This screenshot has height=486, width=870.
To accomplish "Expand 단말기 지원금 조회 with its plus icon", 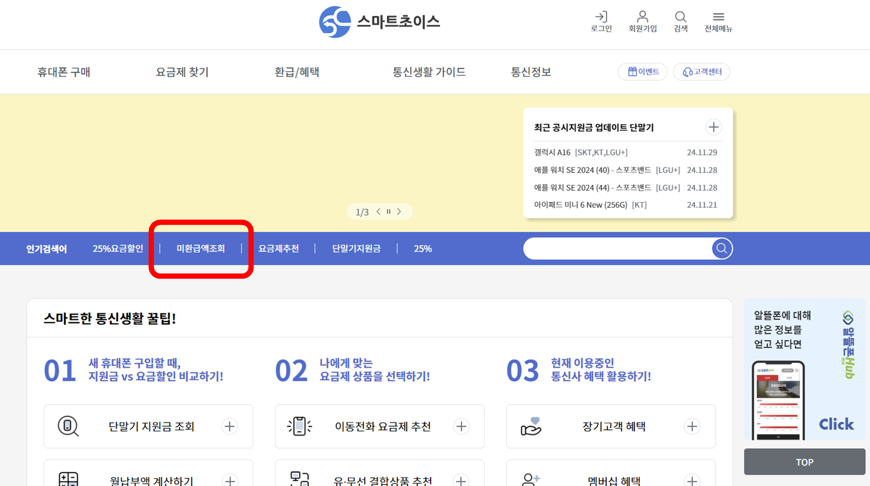I will pos(230,426).
